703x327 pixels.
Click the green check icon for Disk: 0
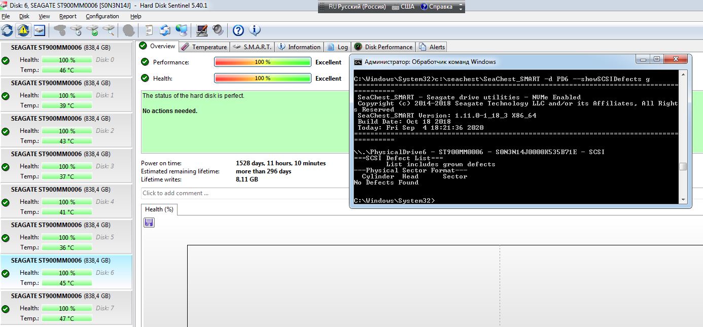pyautogui.click(x=6, y=60)
